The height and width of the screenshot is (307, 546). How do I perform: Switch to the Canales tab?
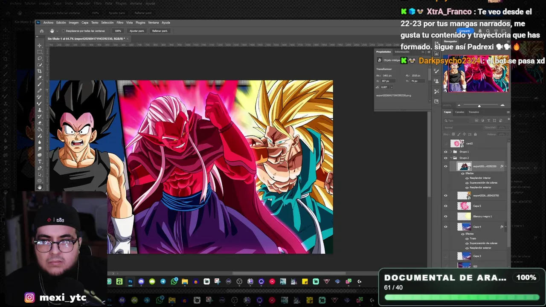pos(460,112)
